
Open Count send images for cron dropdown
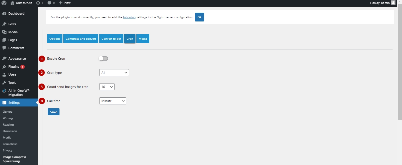point(107,87)
